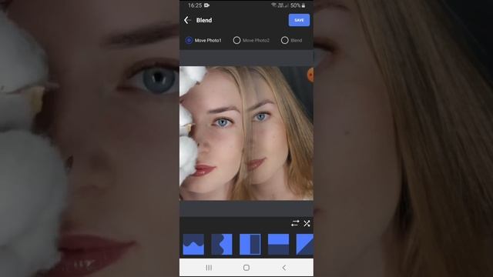Choose the wavy horizontal blend shape
The width and height of the screenshot is (493, 277).
[x=193, y=244]
